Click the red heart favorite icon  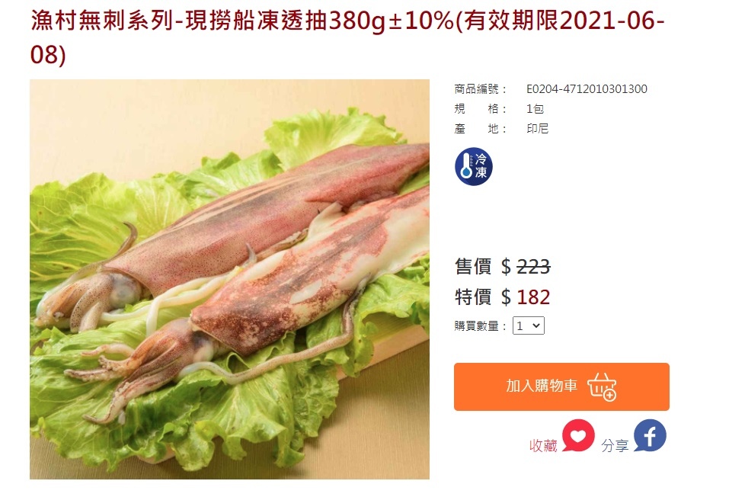point(578,436)
